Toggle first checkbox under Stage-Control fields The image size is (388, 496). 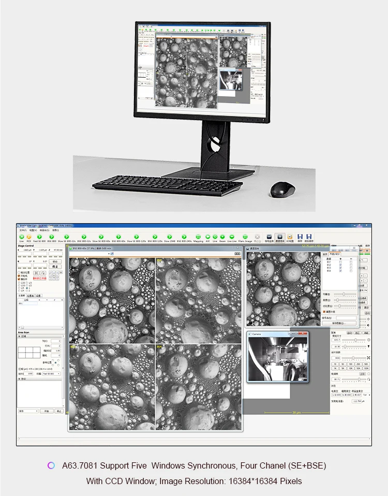tap(19, 272)
